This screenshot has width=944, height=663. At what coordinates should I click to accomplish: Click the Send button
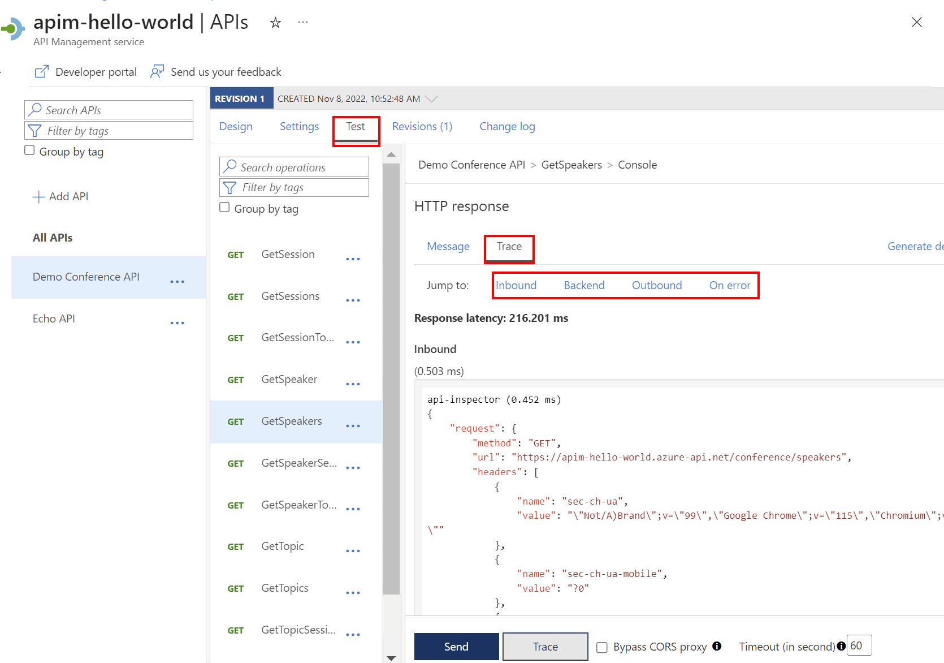pyautogui.click(x=456, y=646)
